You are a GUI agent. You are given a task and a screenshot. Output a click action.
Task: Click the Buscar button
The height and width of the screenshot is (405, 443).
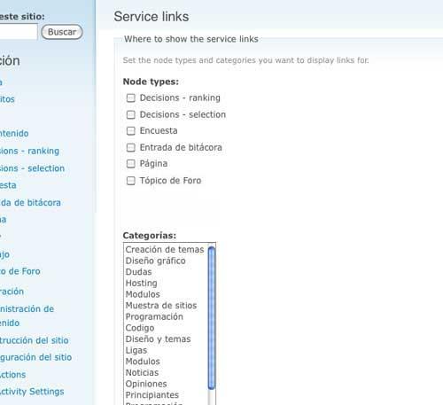click(x=62, y=32)
